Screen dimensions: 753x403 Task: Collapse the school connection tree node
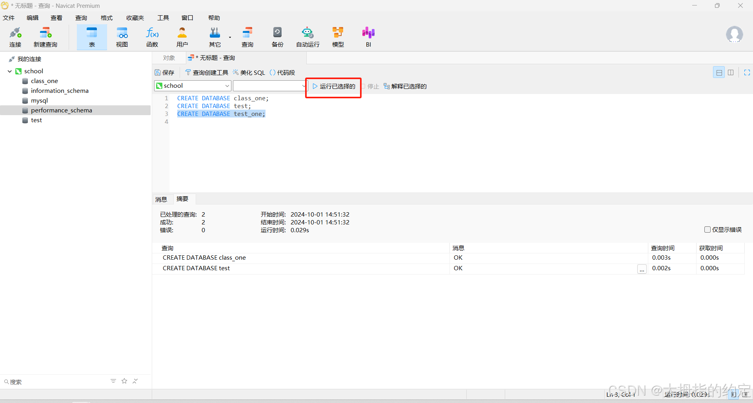coord(10,71)
